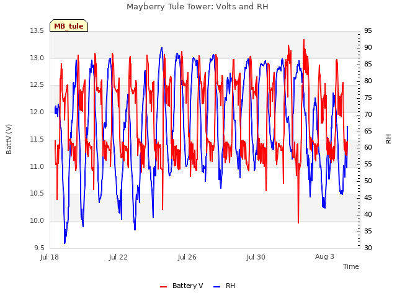Click the 'Jul 30' x-axis tick label
Image resolution: width=397 pixels, height=298 pixels.
pos(256,257)
